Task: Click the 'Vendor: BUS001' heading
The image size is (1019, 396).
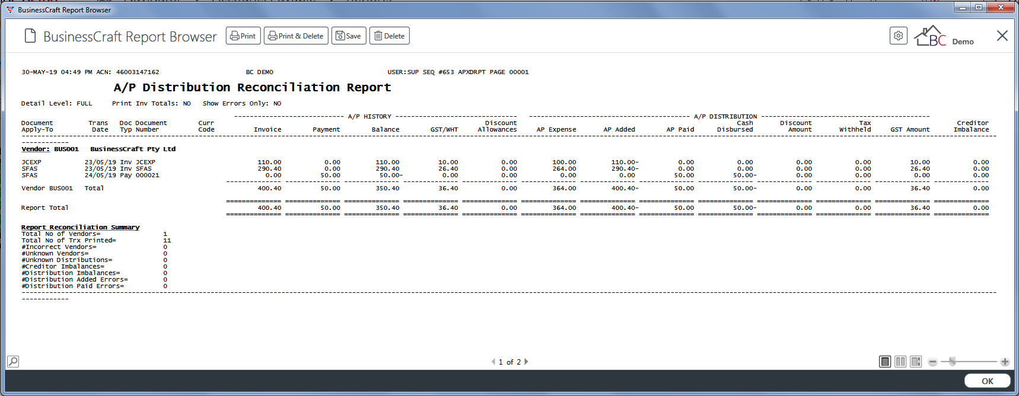Action: pos(50,149)
